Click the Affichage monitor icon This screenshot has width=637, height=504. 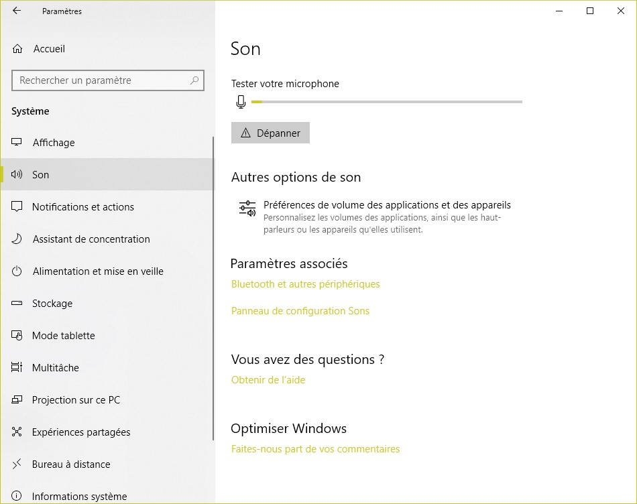(x=17, y=143)
